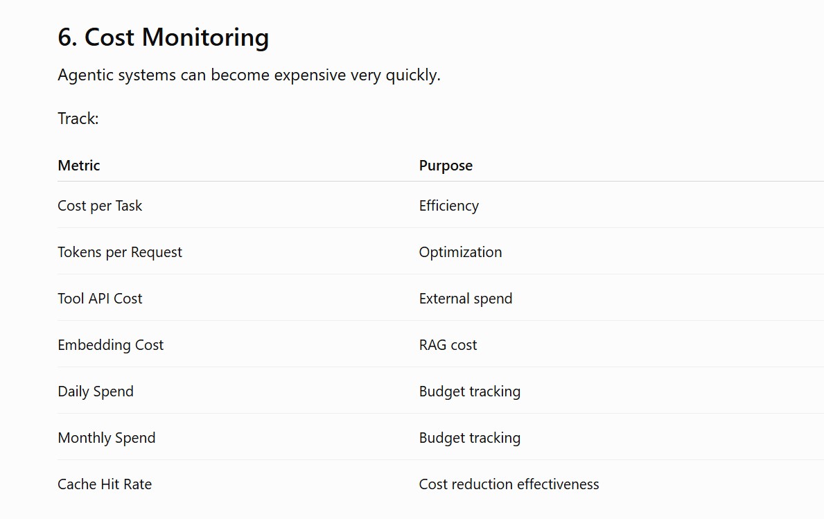Click 'Budget tracking' in Monthly Spend row
The image size is (824, 519).
(470, 437)
